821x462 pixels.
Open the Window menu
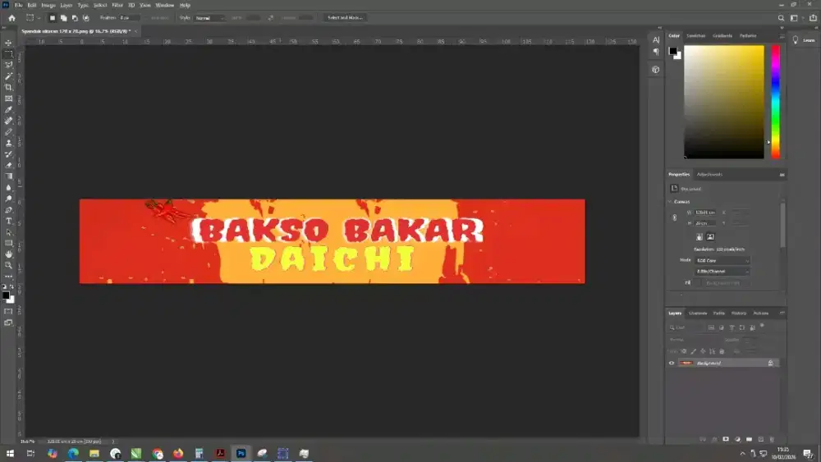164,5
